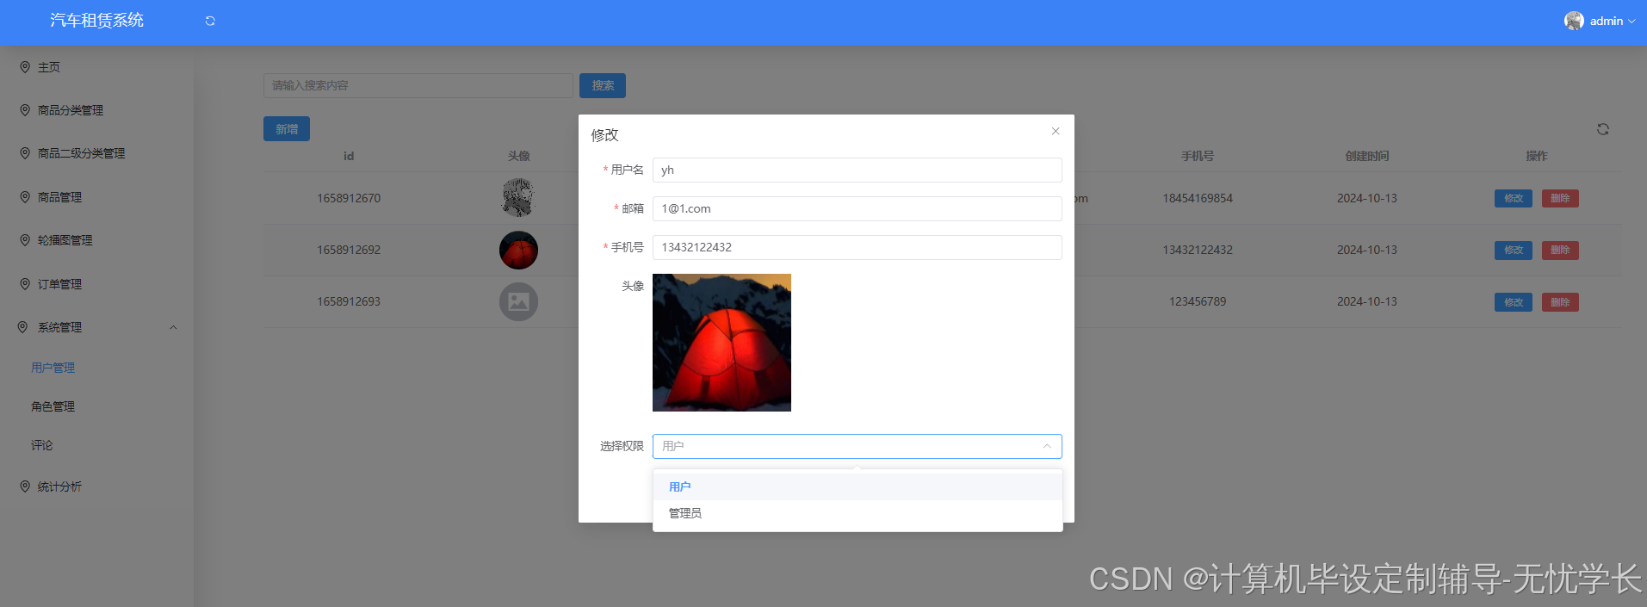Screen dimensions: 1647x607
Task: Click the 汽车租赁系统 title
Action: pyautogui.click(x=96, y=21)
